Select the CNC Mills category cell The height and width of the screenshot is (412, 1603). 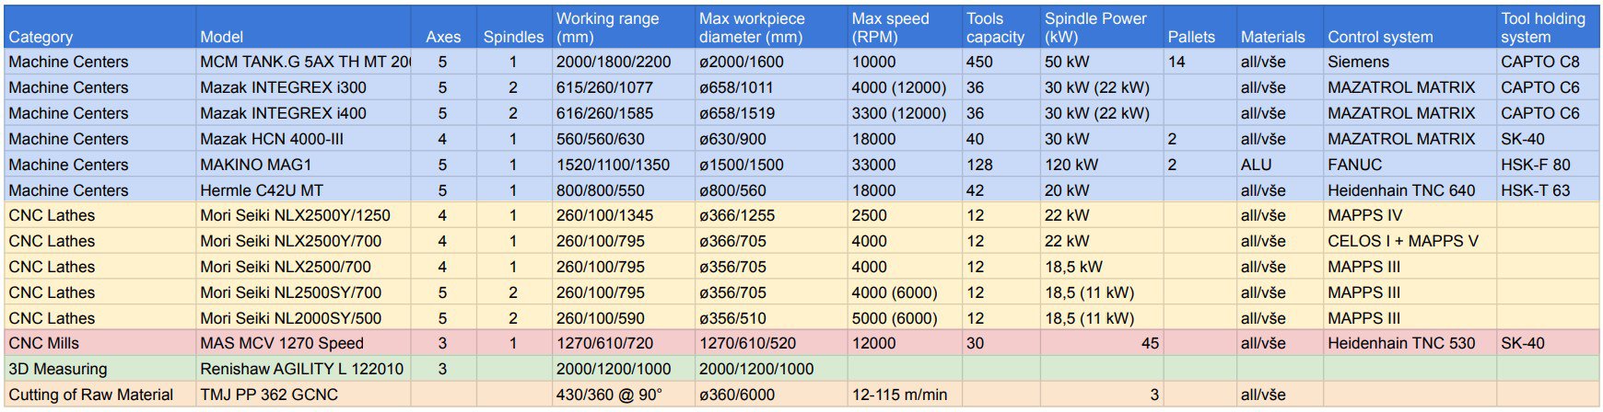coord(99,343)
